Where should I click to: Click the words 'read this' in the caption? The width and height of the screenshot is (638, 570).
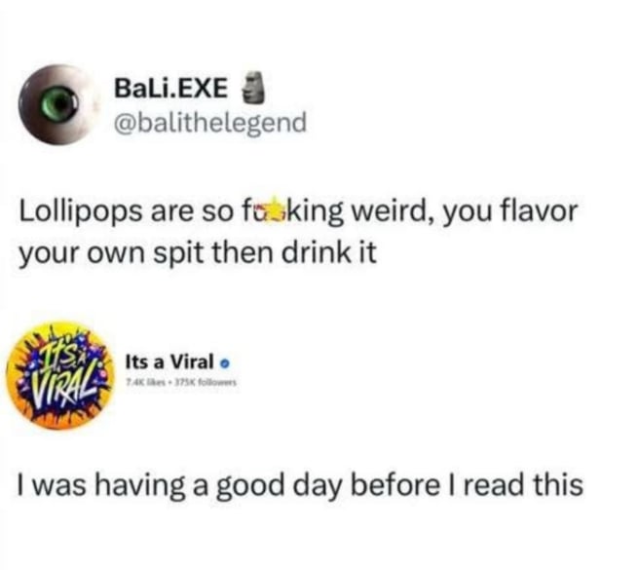click(523, 485)
